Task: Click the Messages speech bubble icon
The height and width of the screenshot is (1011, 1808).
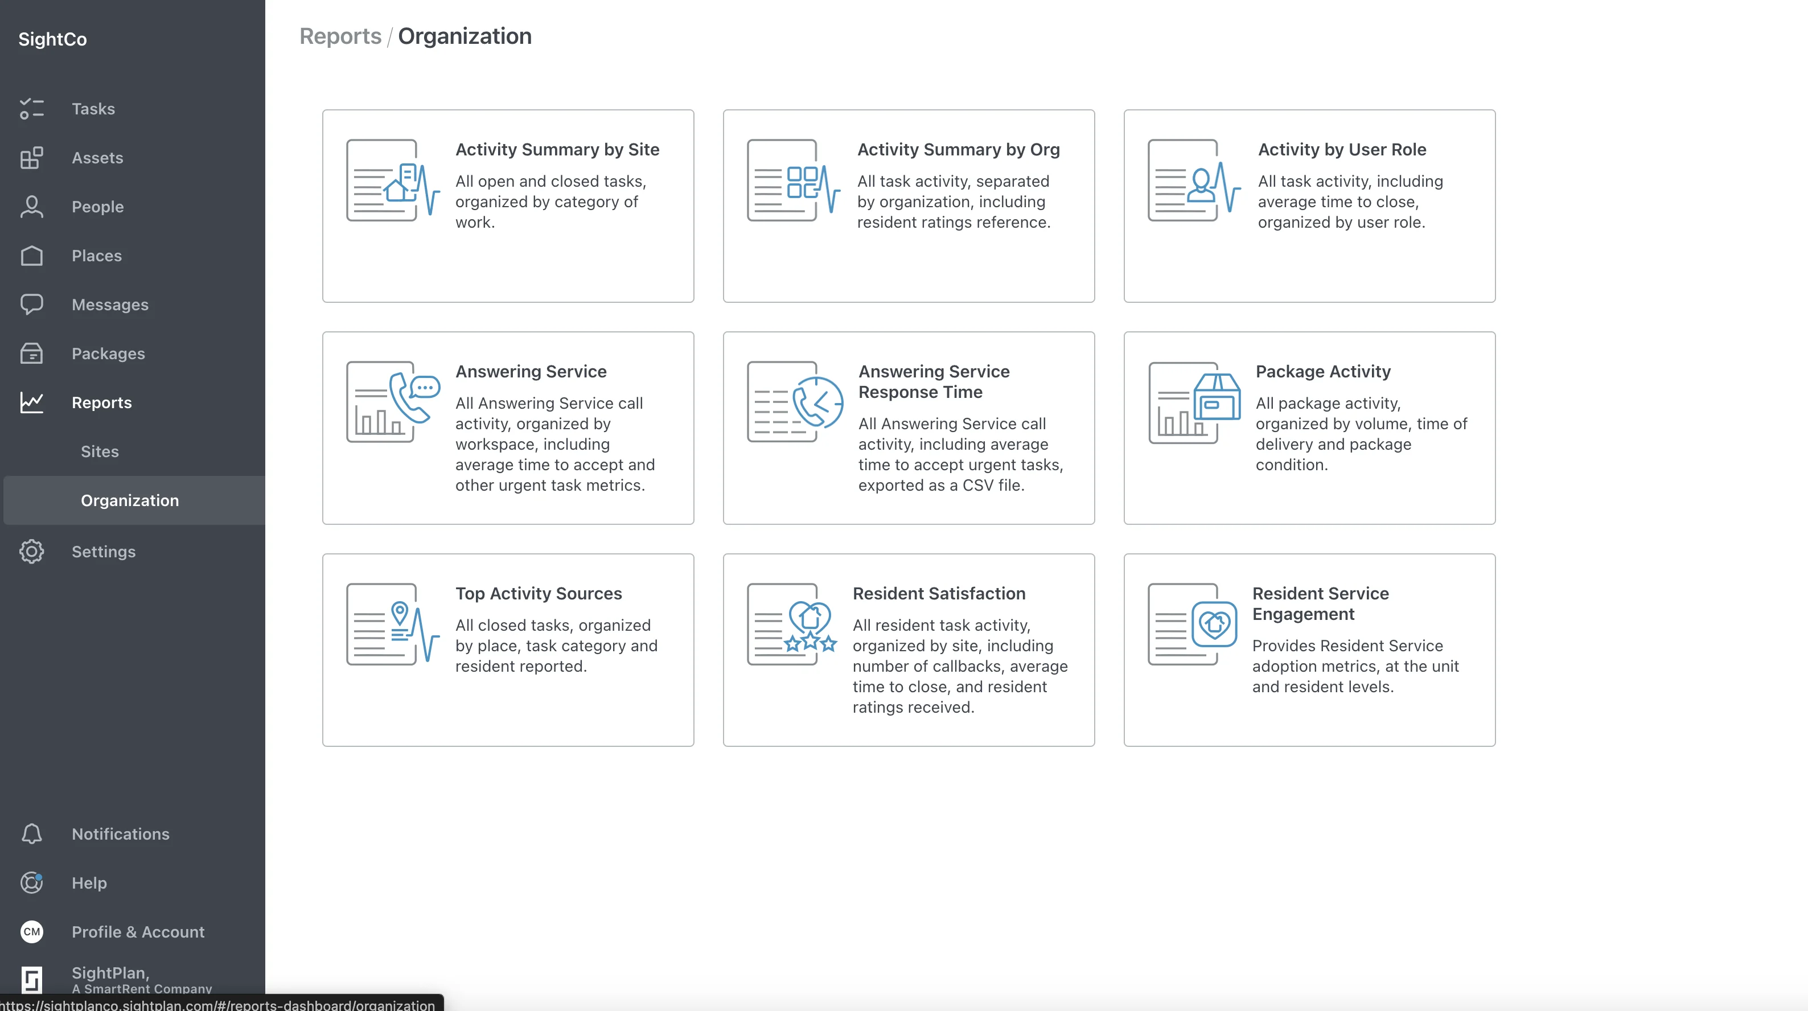Action: (x=31, y=305)
